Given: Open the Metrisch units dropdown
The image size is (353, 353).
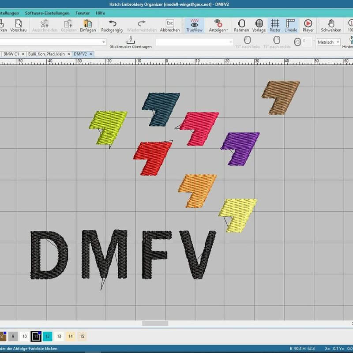Looking at the screenshot, I should 329,42.
